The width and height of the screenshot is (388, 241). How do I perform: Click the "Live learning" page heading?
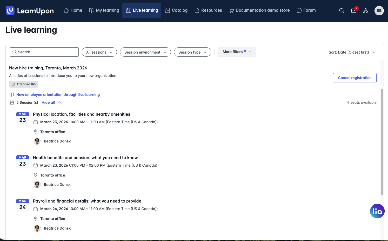pos(31,30)
